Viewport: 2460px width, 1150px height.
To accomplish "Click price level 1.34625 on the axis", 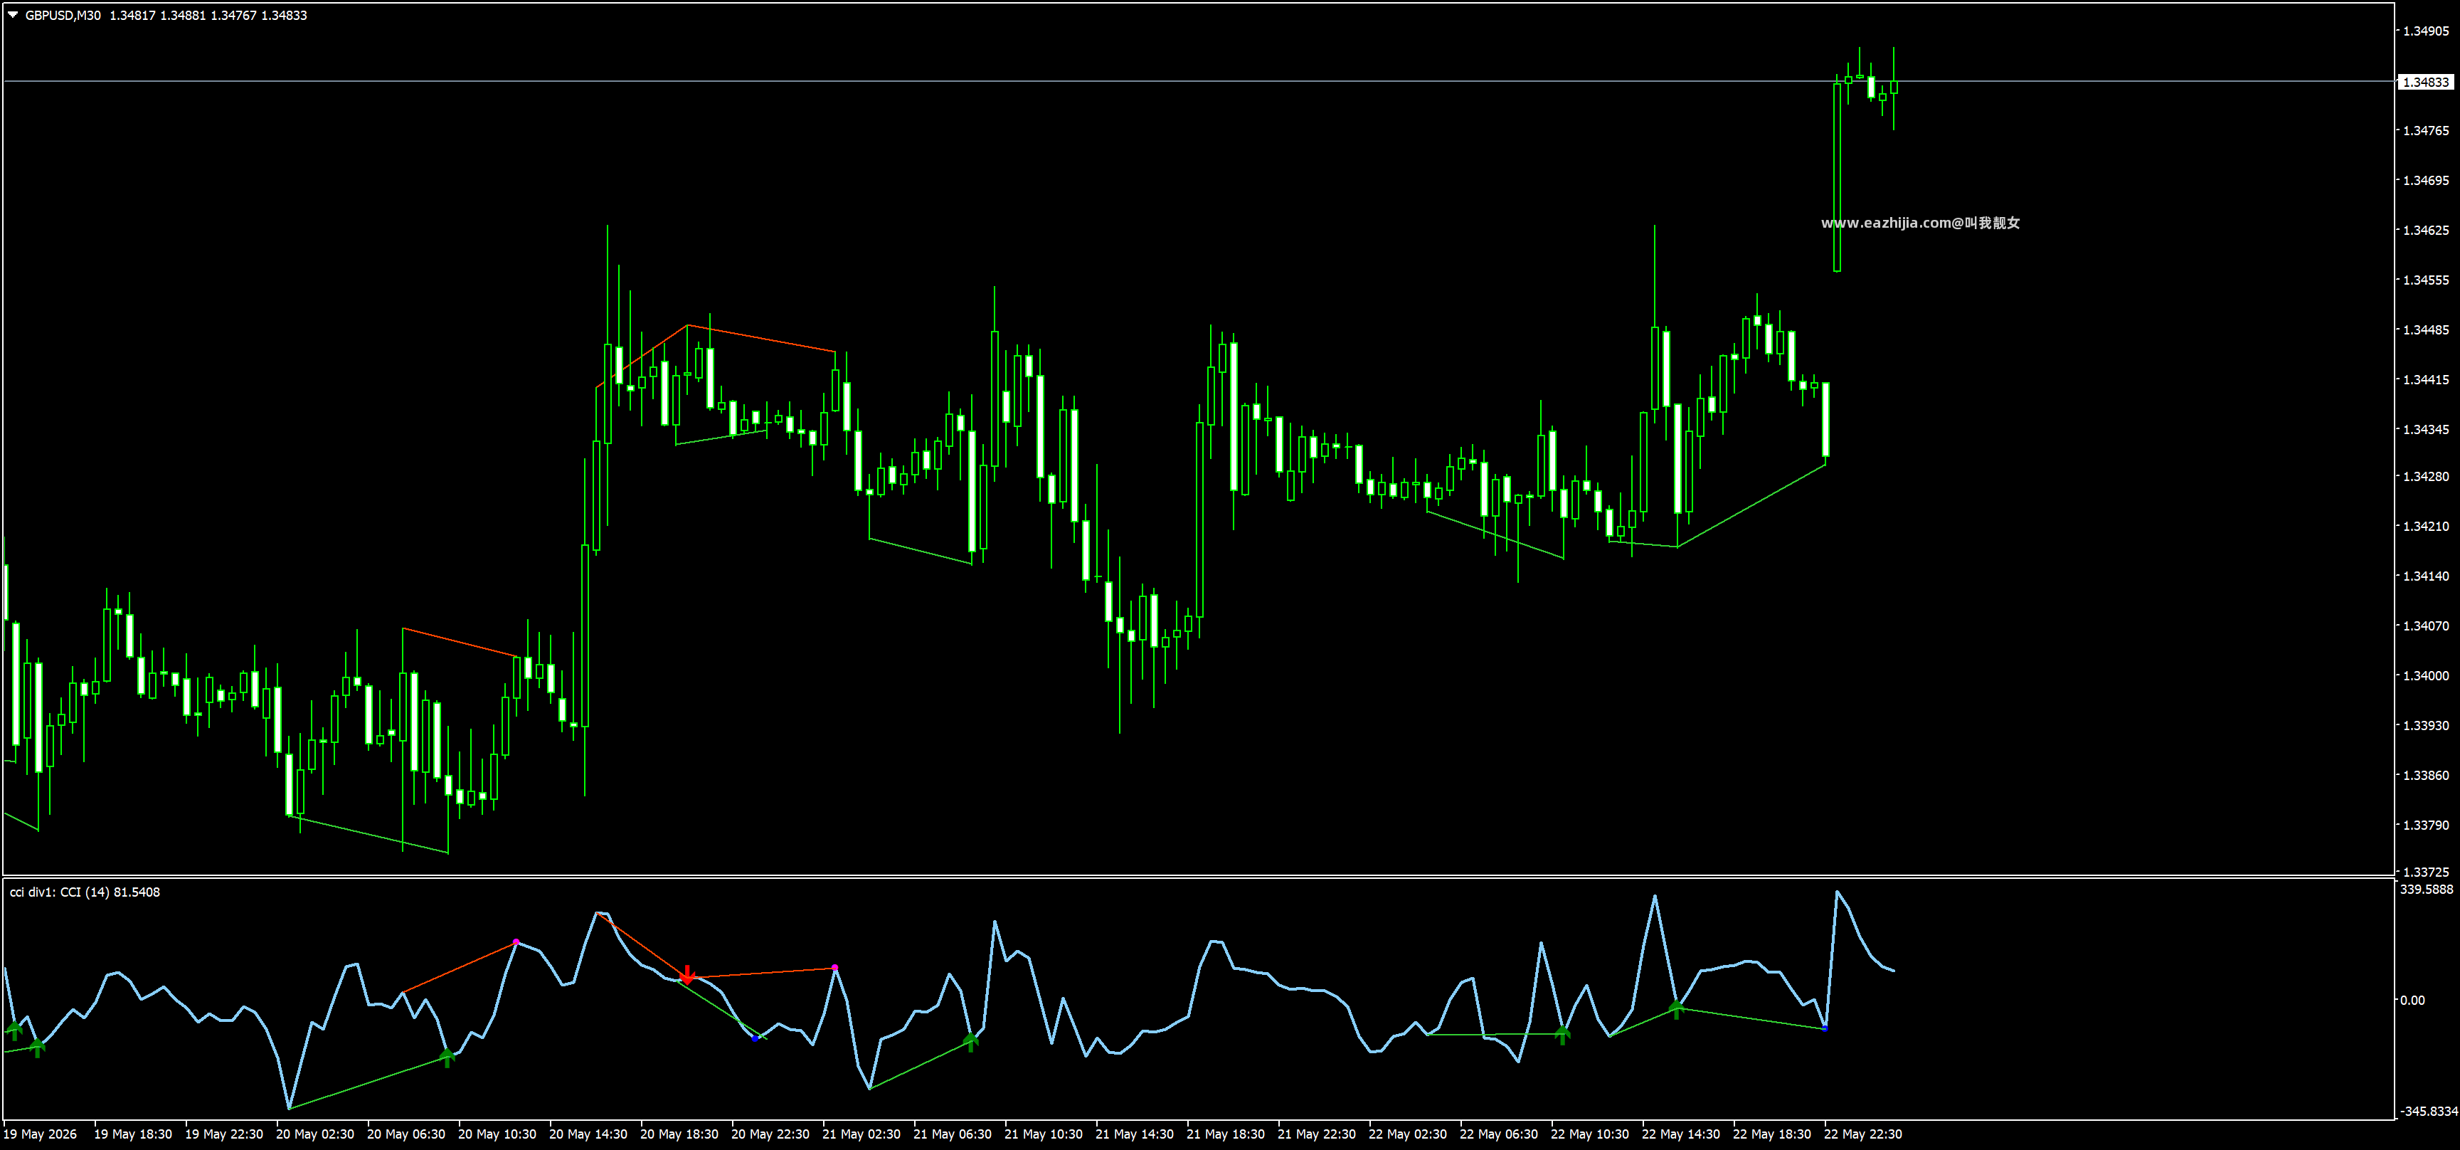I will pos(2426,230).
